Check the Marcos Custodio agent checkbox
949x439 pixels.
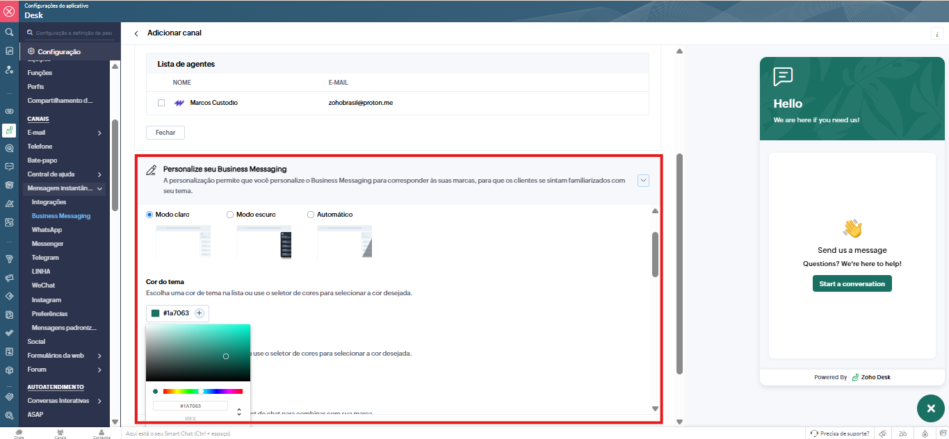(x=161, y=103)
